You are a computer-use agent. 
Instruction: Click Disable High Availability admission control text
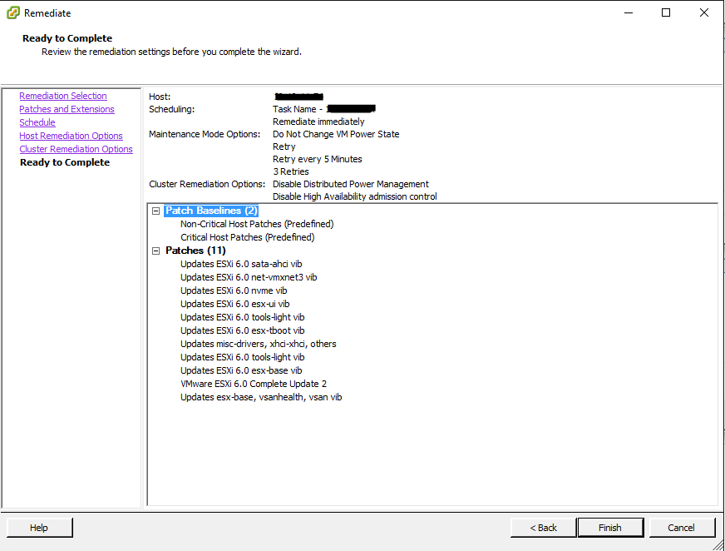click(355, 196)
